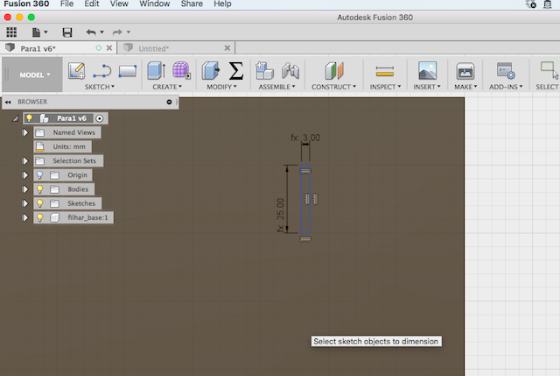Screen dimensions: 560x376
Task: Click the Browser panel options circle
Action: (169, 102)
